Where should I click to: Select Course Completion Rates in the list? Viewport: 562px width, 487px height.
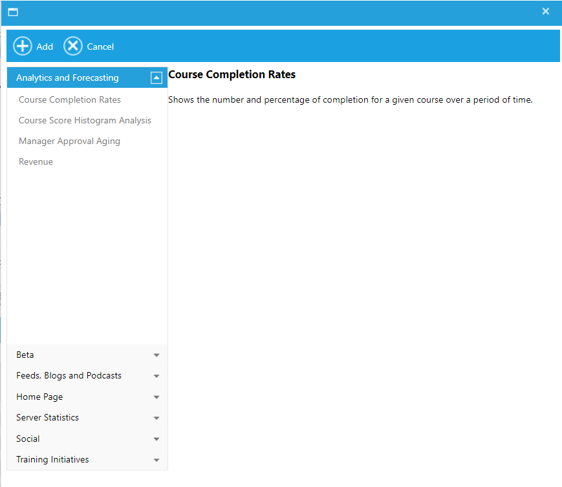coord(70,99)
